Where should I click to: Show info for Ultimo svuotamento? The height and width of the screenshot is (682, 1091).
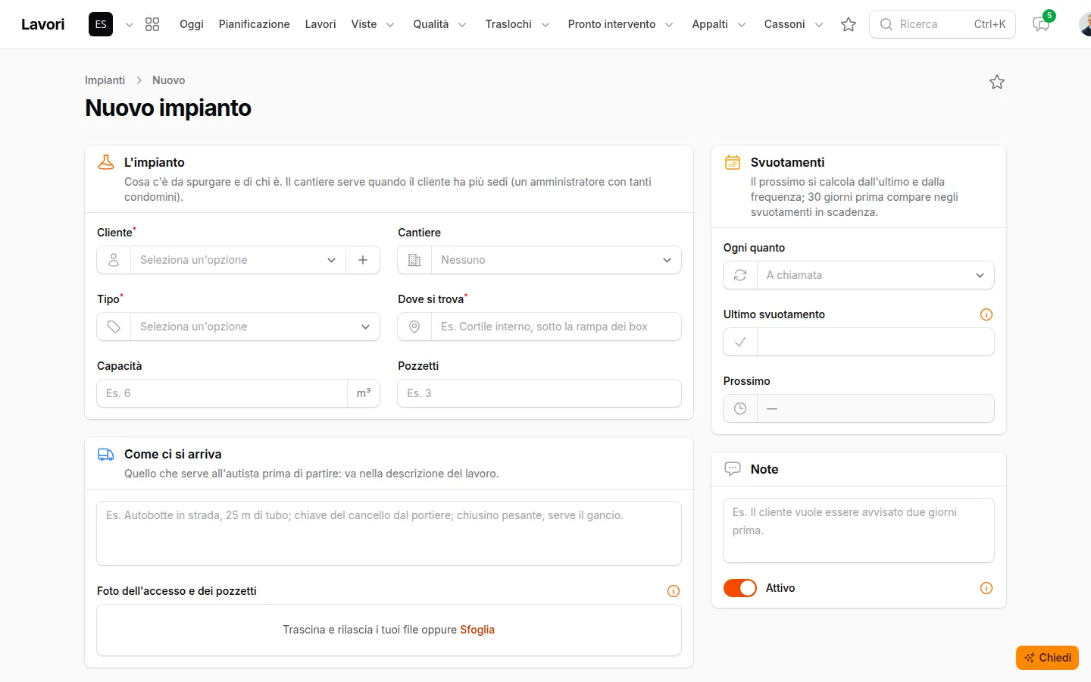click(x=986, y=314)
